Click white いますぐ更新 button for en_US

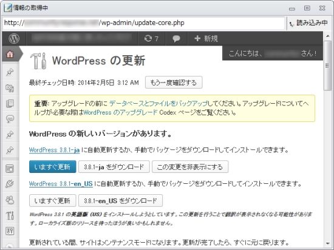tap(53, 201)
